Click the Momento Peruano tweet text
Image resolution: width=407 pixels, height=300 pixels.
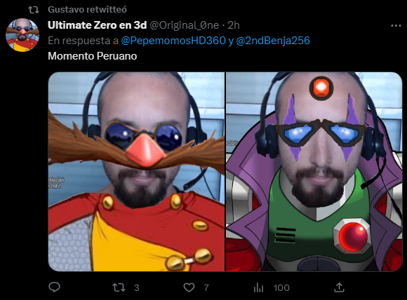[93, 56]
